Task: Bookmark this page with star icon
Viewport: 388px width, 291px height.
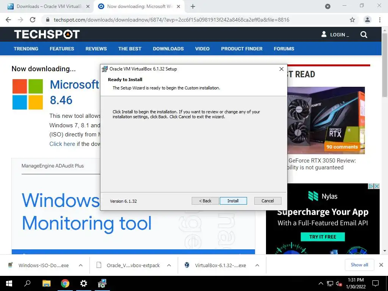Action: tap(352, 20)
